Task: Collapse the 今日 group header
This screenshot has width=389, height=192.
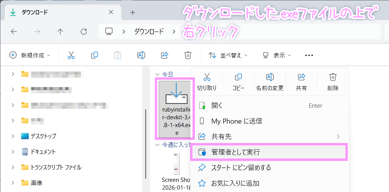Action: pos(157,74)
